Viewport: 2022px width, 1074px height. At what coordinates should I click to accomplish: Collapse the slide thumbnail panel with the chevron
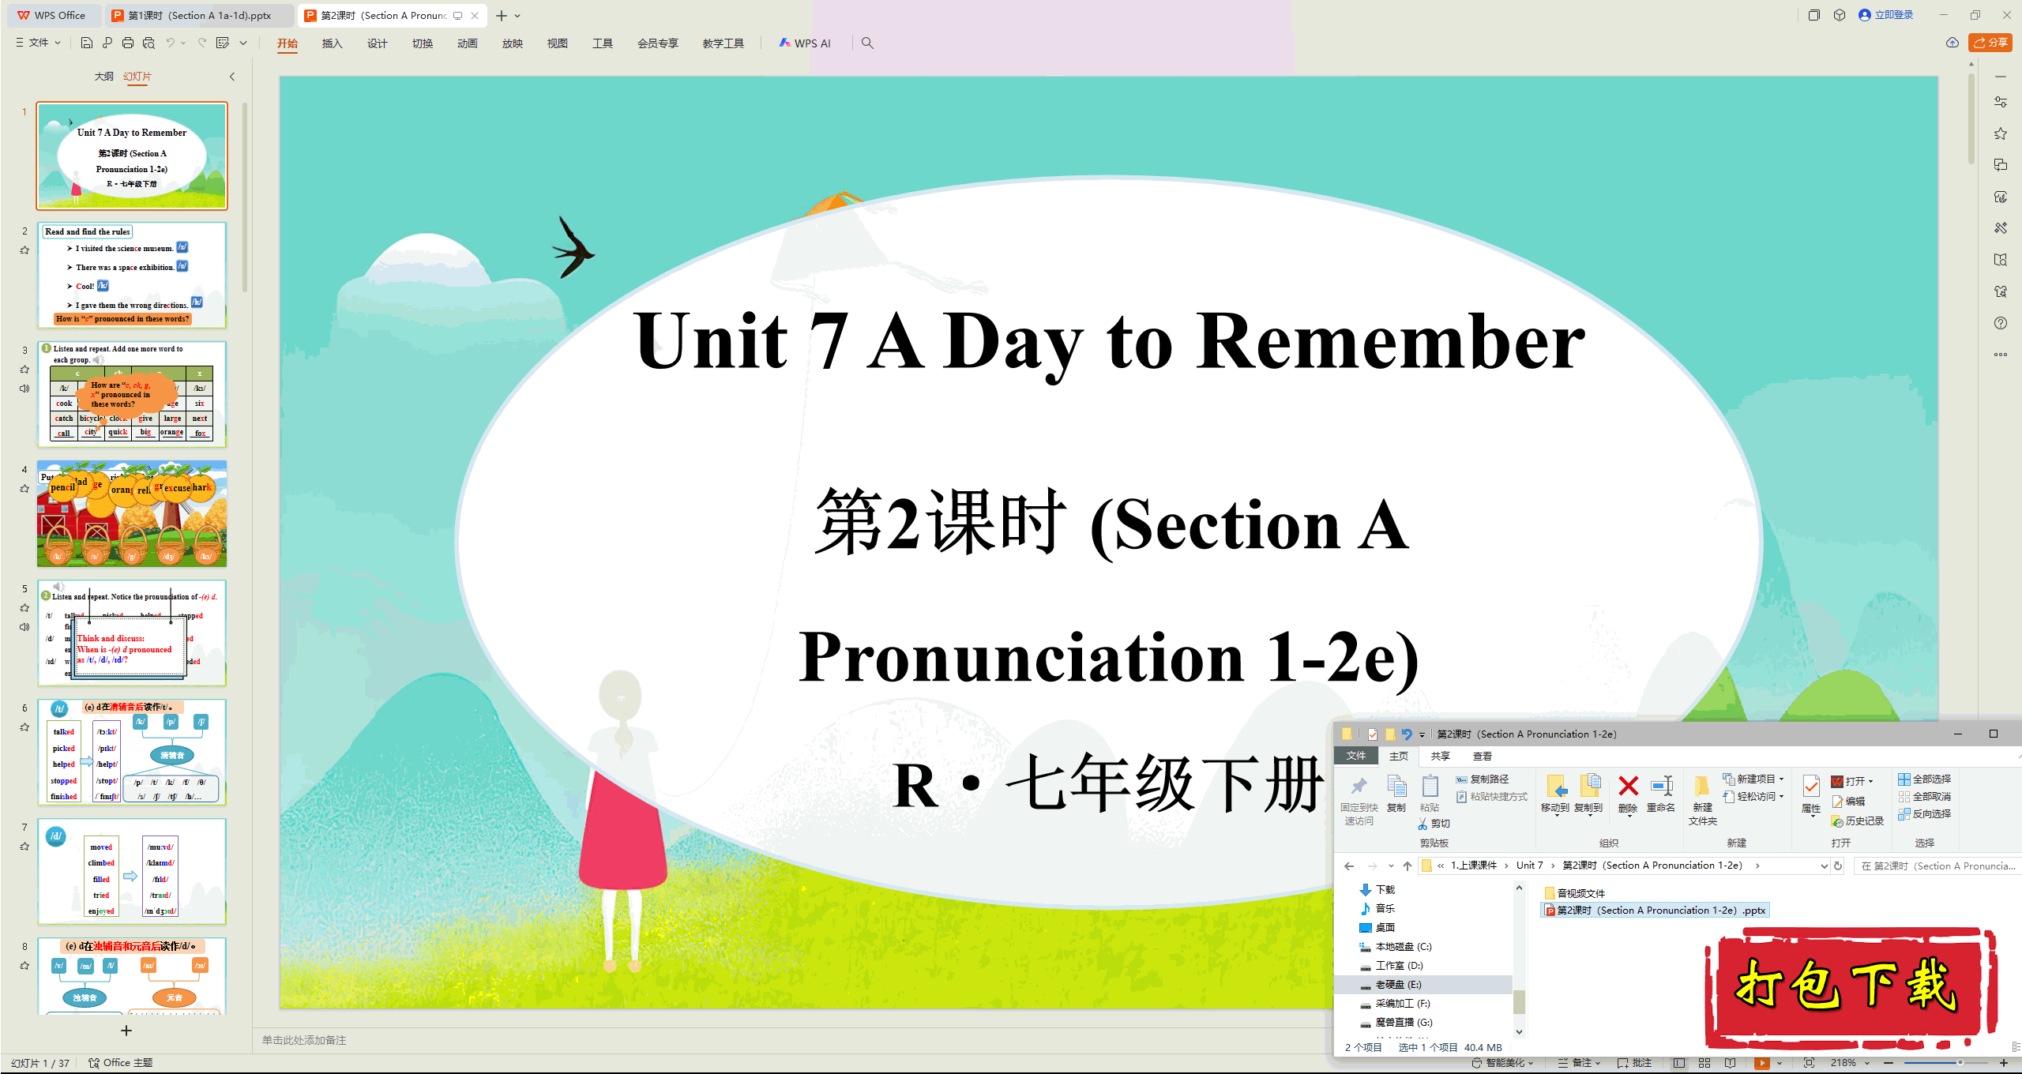pos(232,77)
